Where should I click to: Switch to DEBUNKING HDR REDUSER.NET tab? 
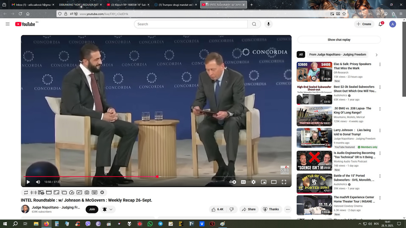click(81, 5)
